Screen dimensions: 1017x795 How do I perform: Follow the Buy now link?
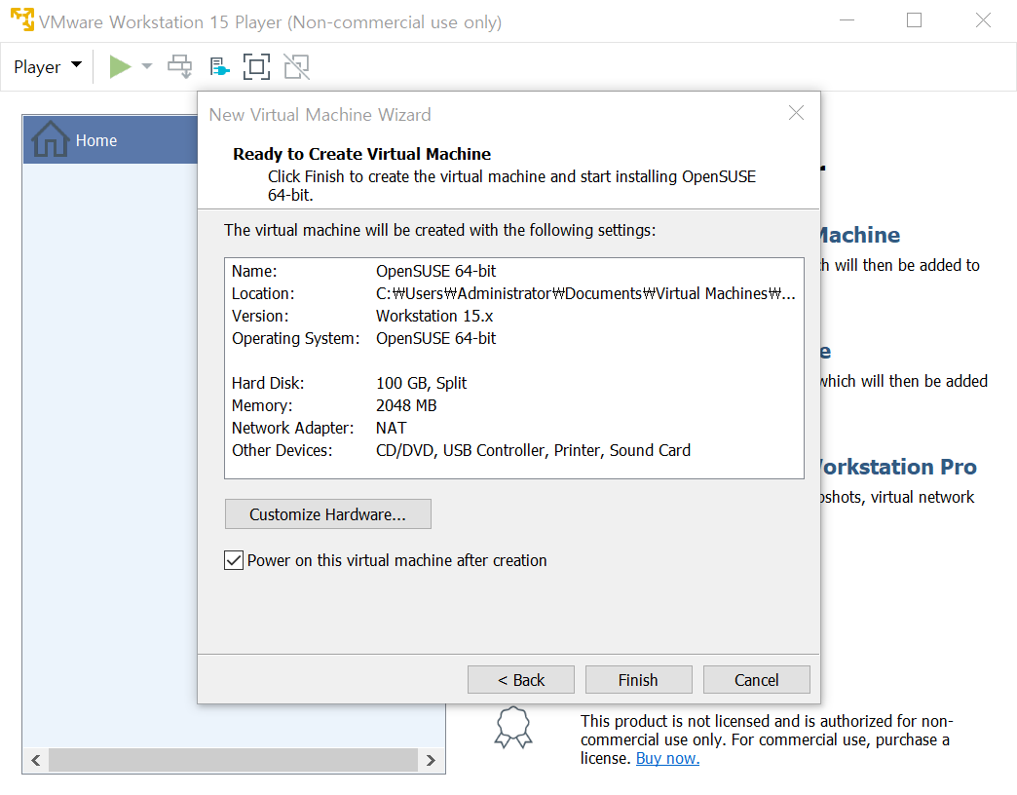pos(667,759)
